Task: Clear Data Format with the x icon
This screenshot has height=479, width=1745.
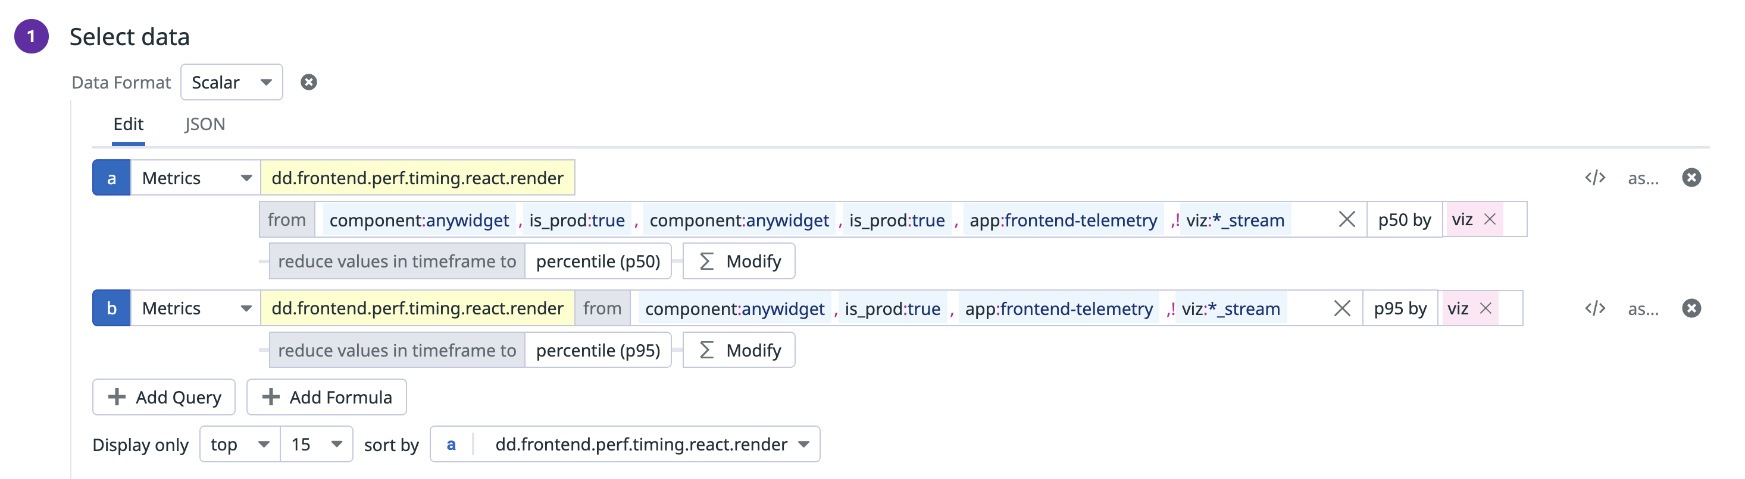Action: point(309,83)
